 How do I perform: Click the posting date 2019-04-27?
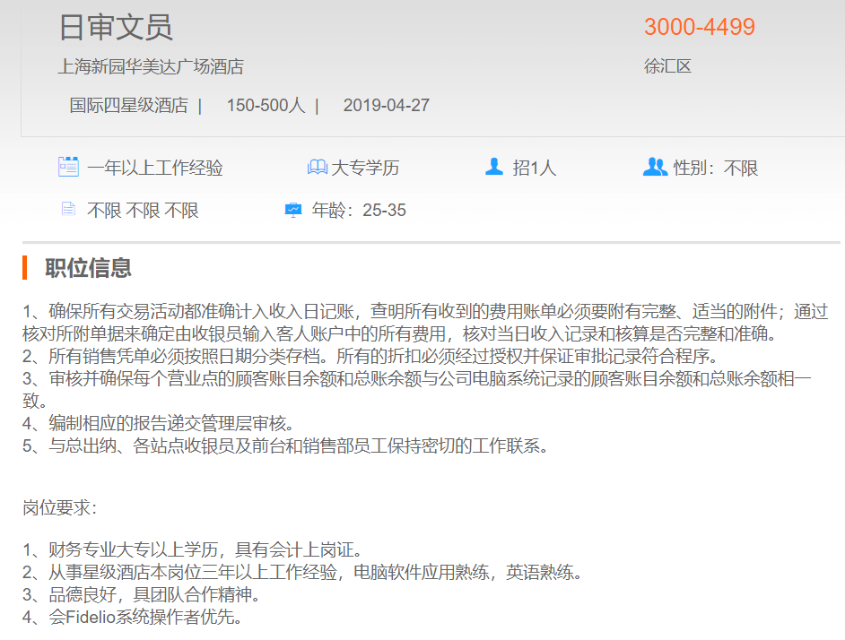point(386,106)
